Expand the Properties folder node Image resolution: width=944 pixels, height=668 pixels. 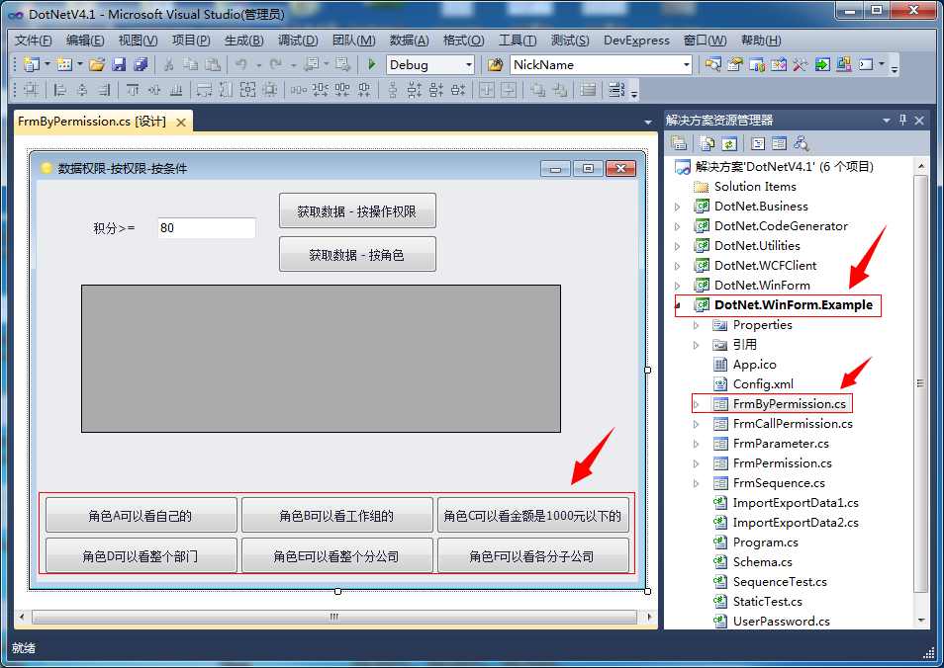(x=697, y=325)
